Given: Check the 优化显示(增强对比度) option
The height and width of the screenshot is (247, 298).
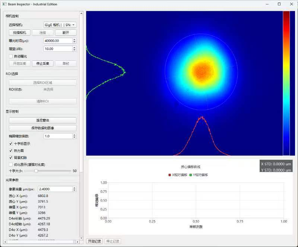Looking at the screenshot, I should pyautogui.click(x=11, y=165).
